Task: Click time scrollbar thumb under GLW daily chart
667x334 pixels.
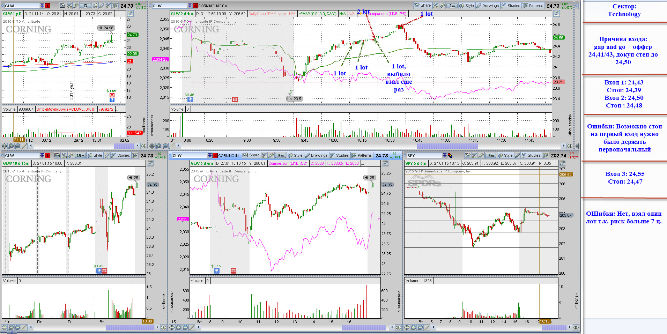Action: 124,146
